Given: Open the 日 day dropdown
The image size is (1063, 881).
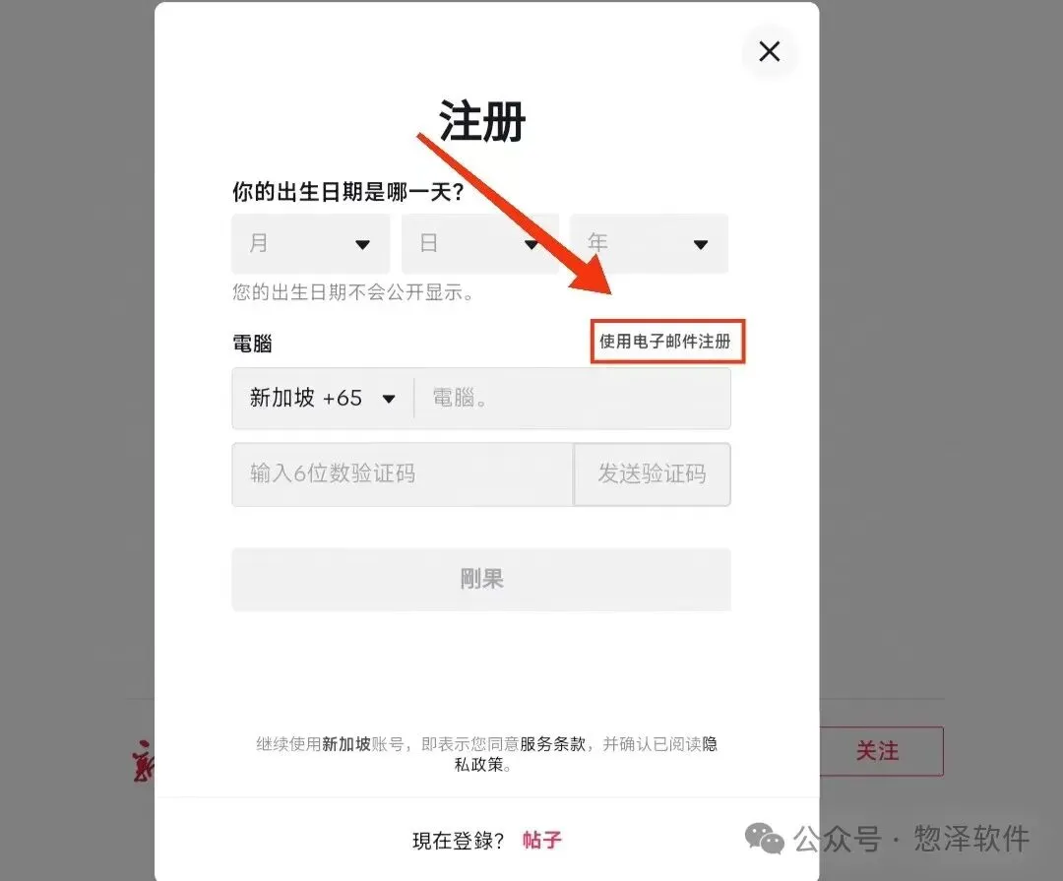Looking at the screenshot, I should tap(480, 243).
